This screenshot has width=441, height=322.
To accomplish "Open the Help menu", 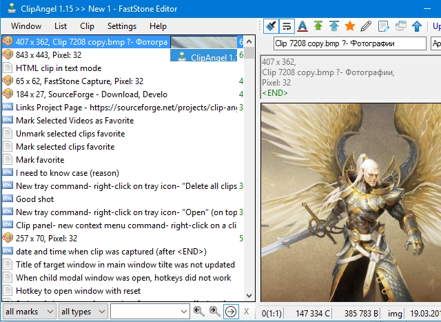I will tap(158, 26).
